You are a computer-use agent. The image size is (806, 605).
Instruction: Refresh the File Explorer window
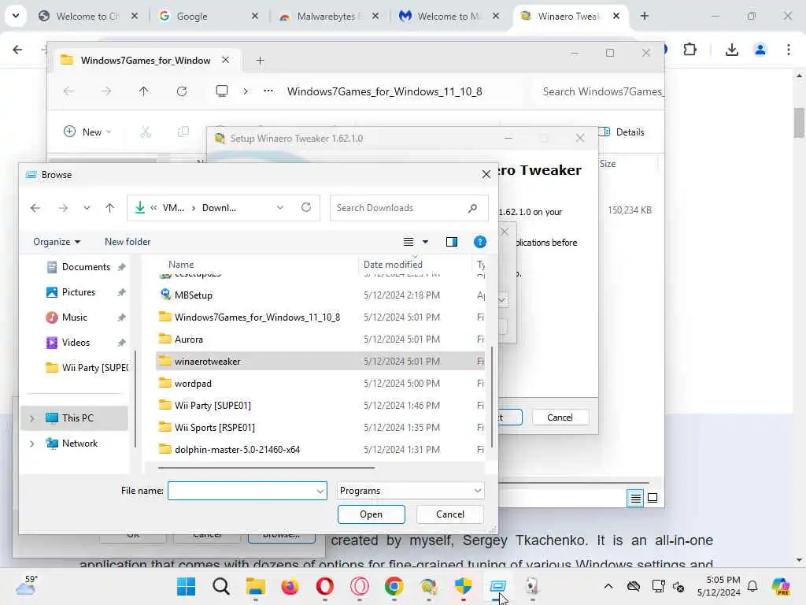[182, 91]
